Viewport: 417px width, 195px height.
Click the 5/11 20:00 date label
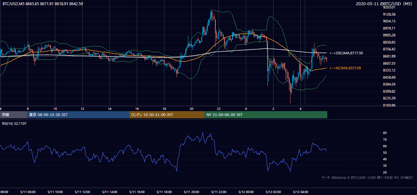click(192, 192)
